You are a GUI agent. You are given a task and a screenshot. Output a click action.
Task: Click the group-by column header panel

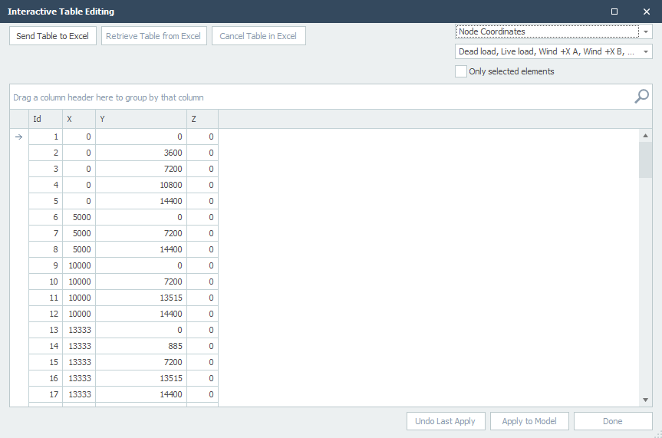307,97
